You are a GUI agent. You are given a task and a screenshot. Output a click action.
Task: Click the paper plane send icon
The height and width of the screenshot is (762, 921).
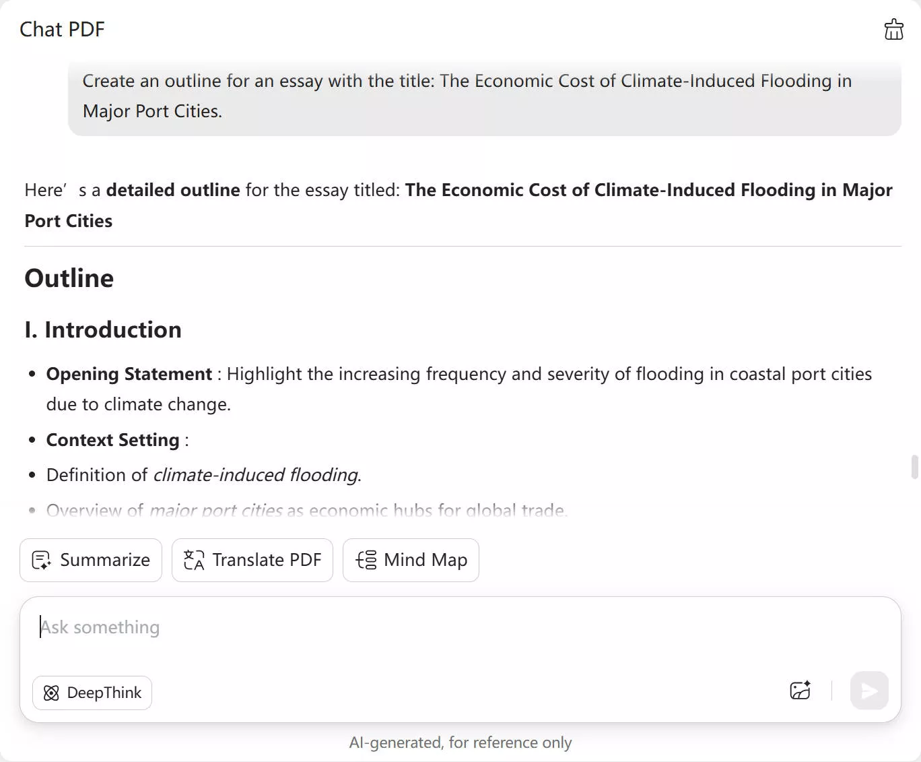(x=868, y=691)
